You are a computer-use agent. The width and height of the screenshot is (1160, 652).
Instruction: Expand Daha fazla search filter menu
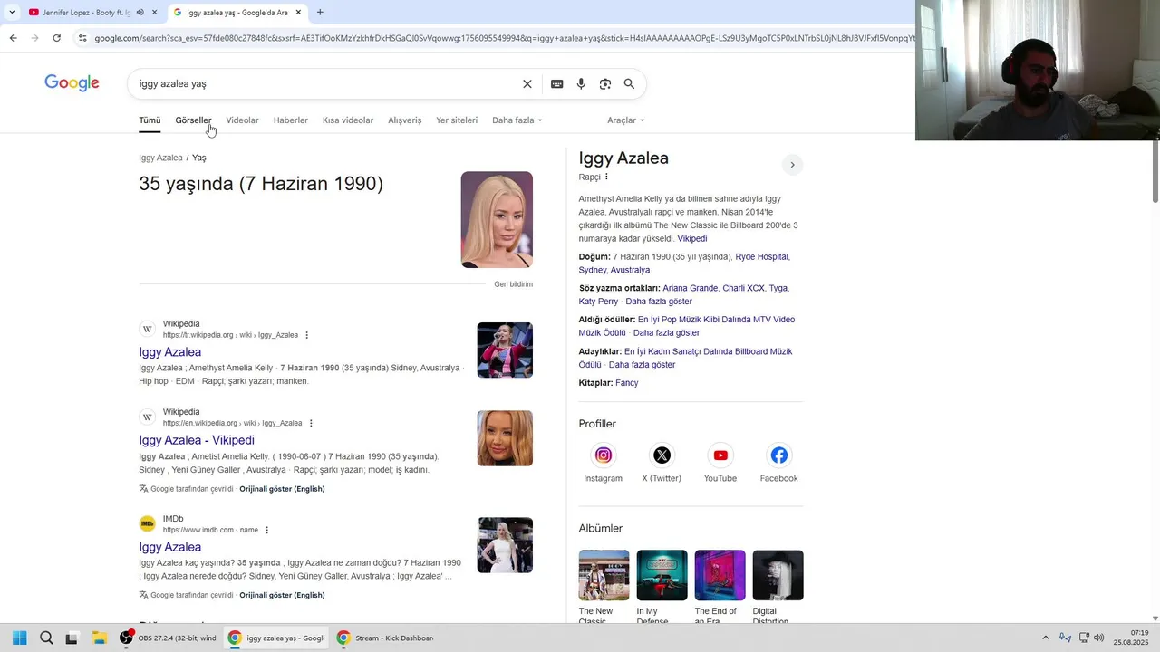pos(517,120)
